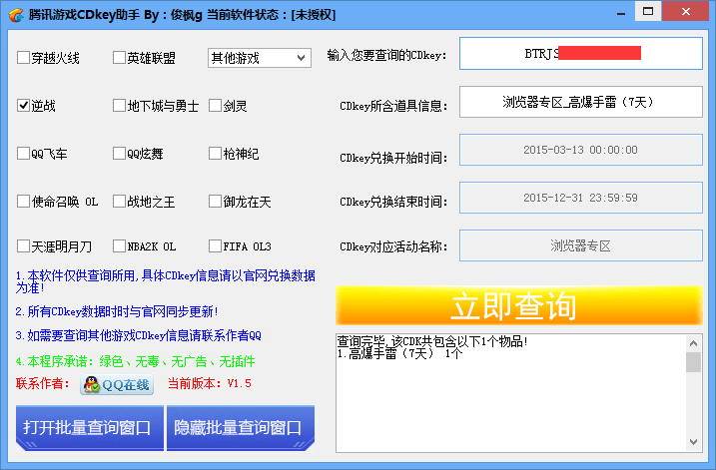Close the CDkey助手 window
This screenshot has height=470, width=716.
(x=685, y=11)
